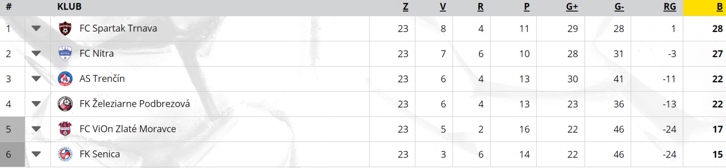Sort by the V wins column header
Screen dimensions: 726x168
pyautogui.click(x=443, y=7)
